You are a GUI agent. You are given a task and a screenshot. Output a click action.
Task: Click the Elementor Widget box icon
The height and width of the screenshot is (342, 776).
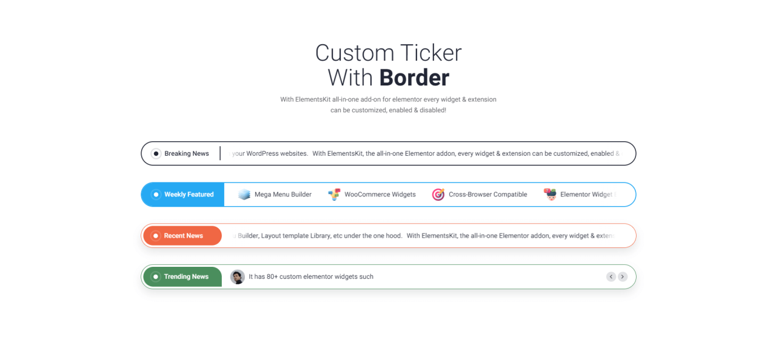[550, 195]
